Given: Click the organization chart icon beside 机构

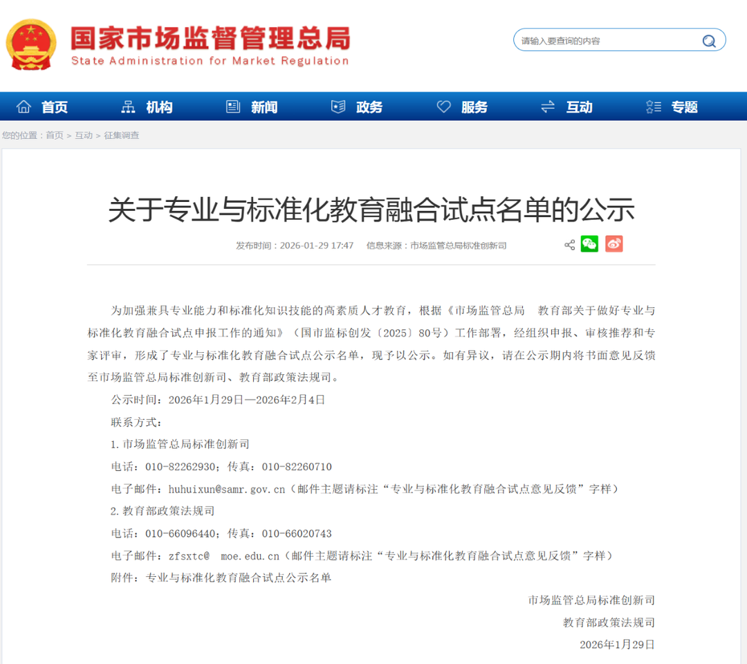Looking at the screenshot, I should 128,107.
